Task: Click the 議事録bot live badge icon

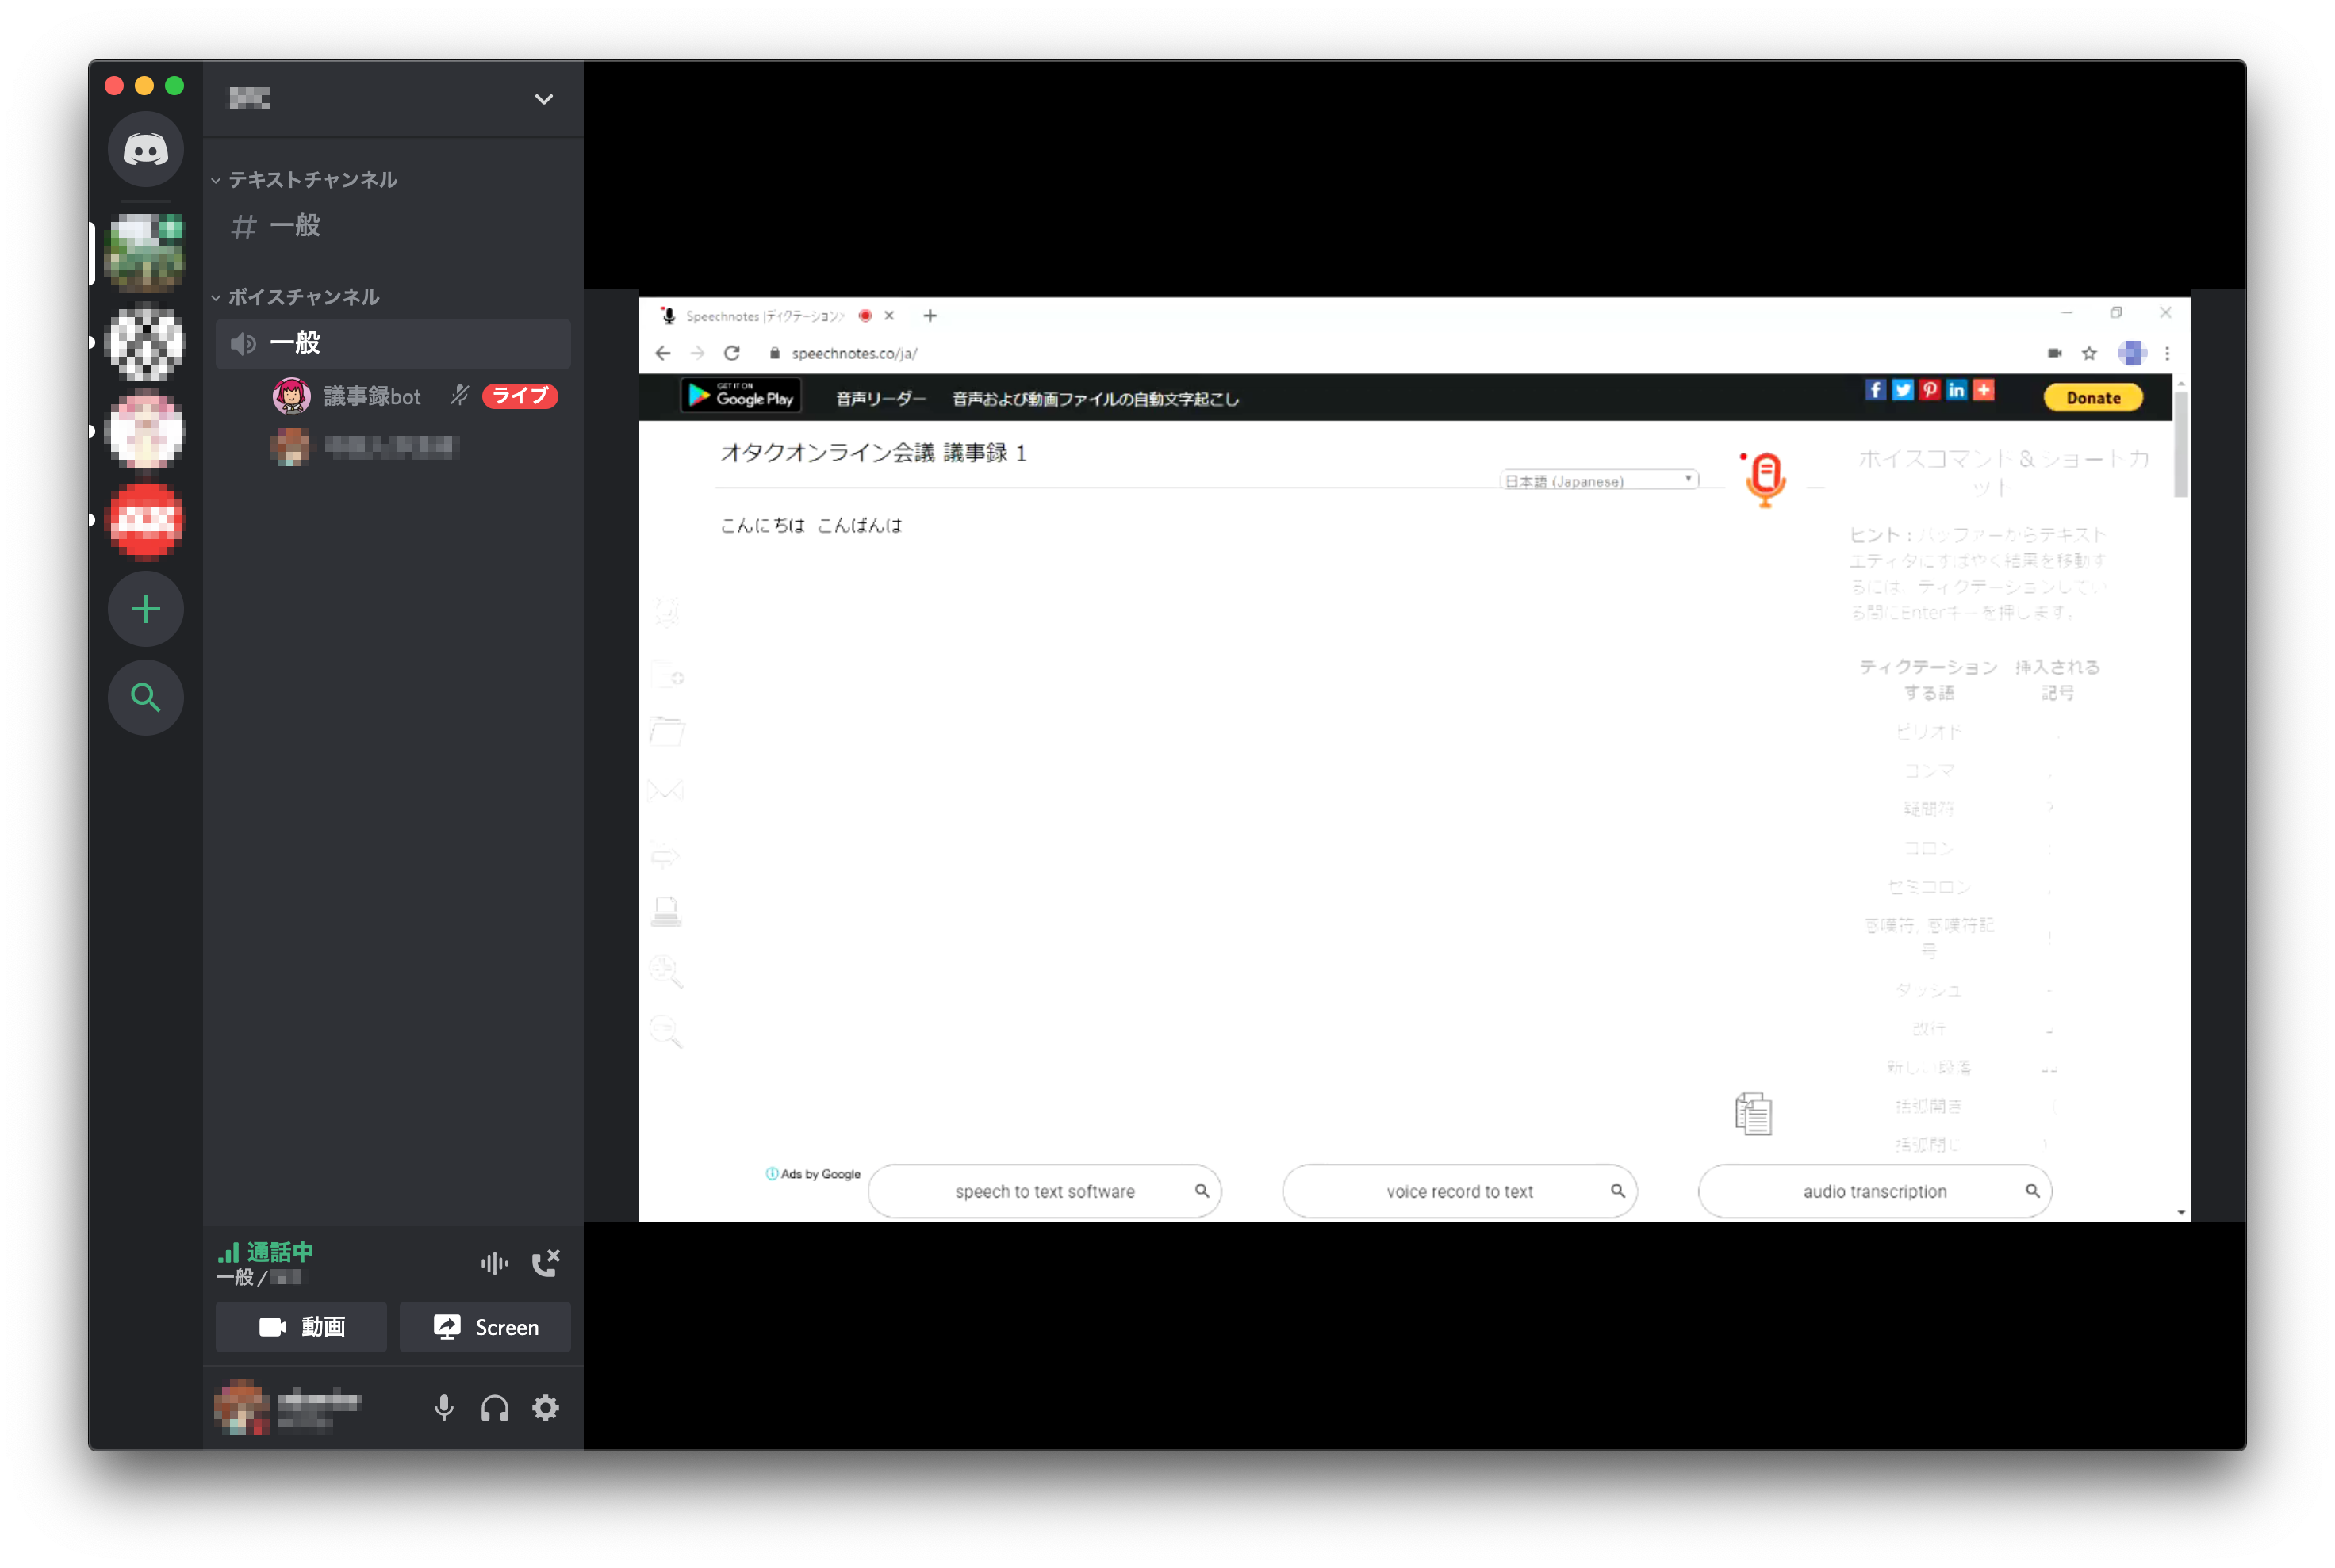Action: pyautogui.click(x=518, y=396)
